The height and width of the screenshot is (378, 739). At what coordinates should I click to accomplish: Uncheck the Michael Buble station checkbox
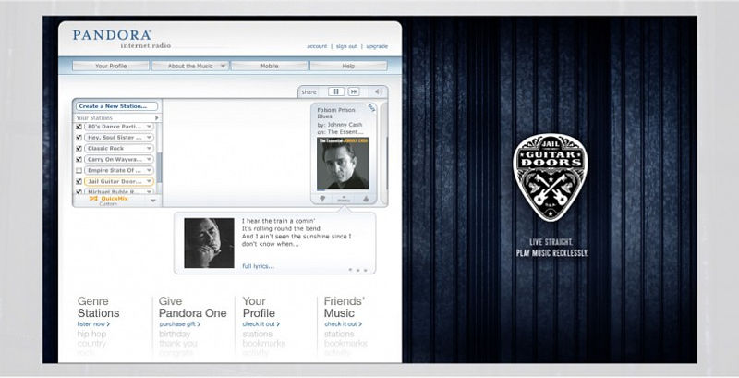79,192
